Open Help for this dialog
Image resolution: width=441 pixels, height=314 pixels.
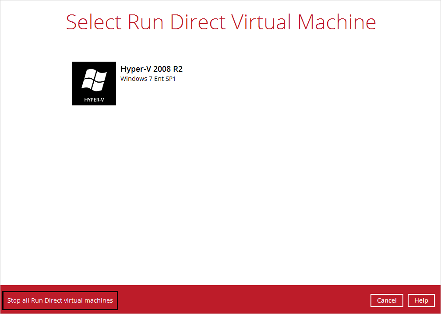click(x=421, y=300)
